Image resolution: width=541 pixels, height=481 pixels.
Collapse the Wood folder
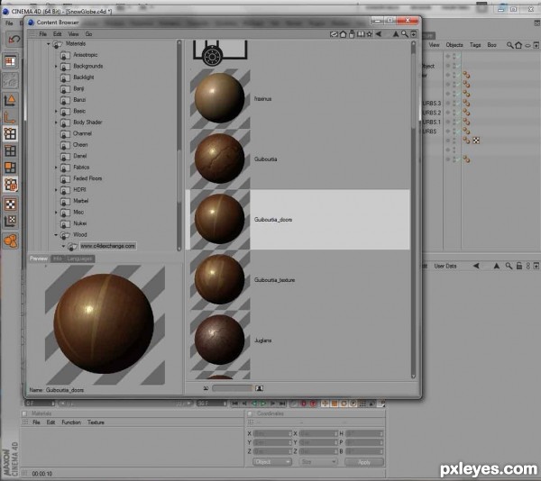56,234
